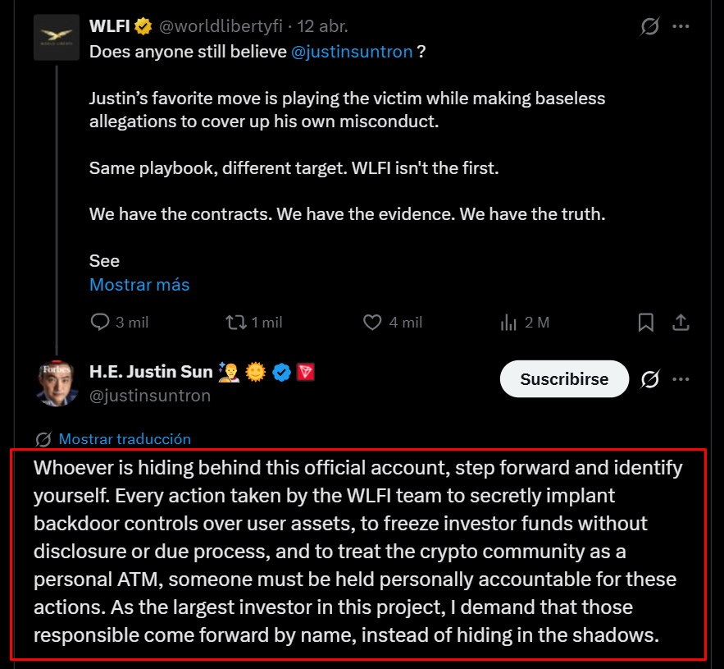Show translation of Justin Sun's reply
The width and height of the screenshot is (724, 669).
click(x=125, y=439)
